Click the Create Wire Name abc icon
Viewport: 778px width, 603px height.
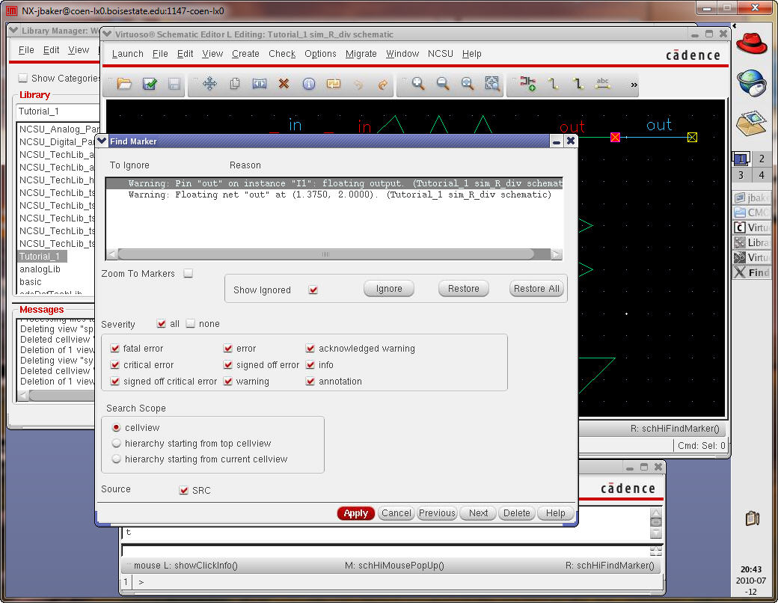(x=602, y=84)
